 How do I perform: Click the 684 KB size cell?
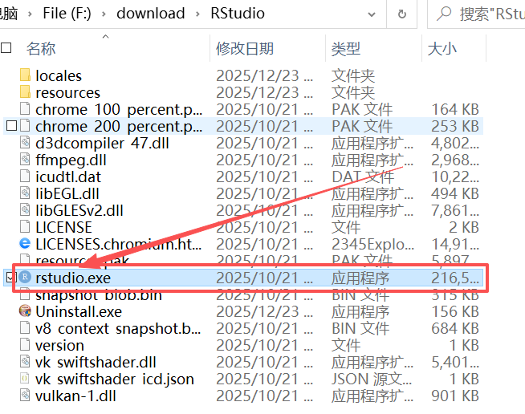455,328
